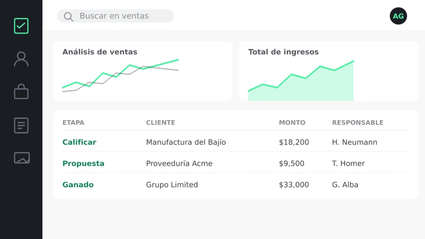Open the Calificar stage link
The image size is (425, 239).
coord(79,142)
